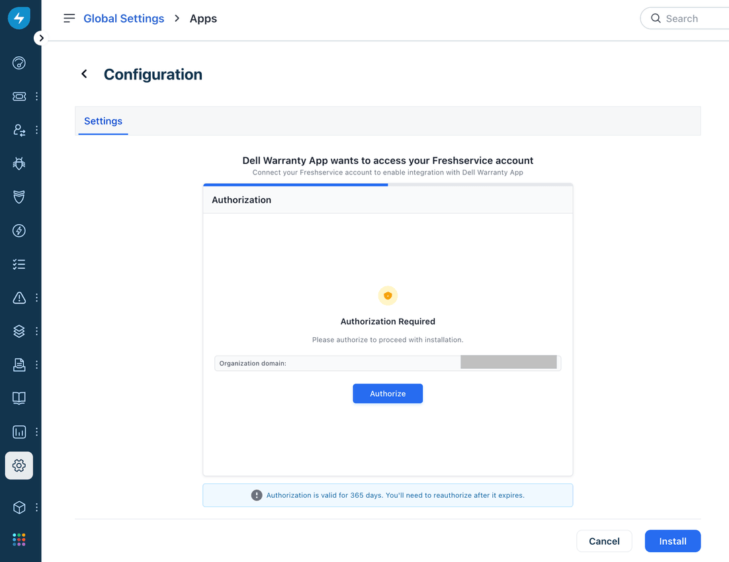Click the blue progress bar above Authorization
The image size is (729, 562).
(295, 184)
